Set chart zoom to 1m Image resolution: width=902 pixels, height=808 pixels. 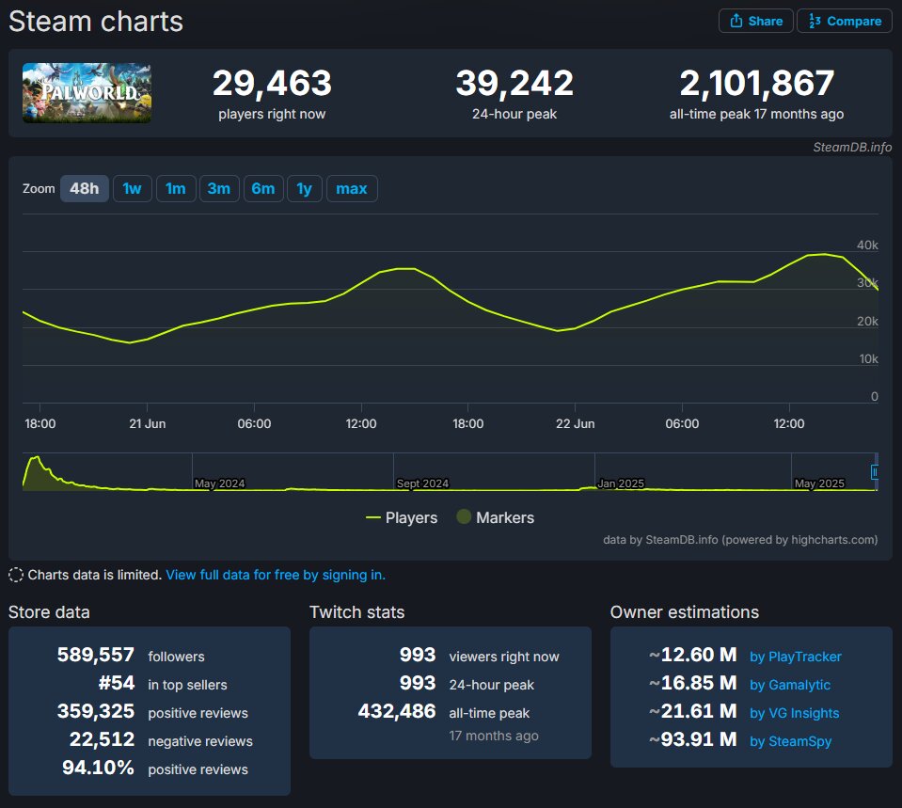pos(176,189)
